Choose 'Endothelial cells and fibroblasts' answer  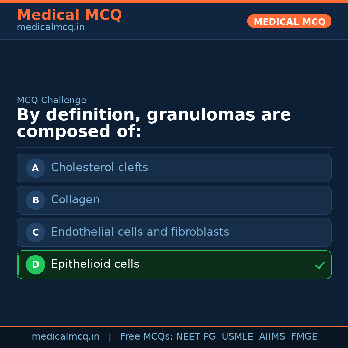pos(140,232)
